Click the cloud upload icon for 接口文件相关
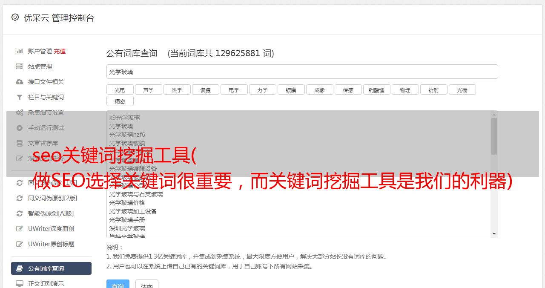 [19, 82]
